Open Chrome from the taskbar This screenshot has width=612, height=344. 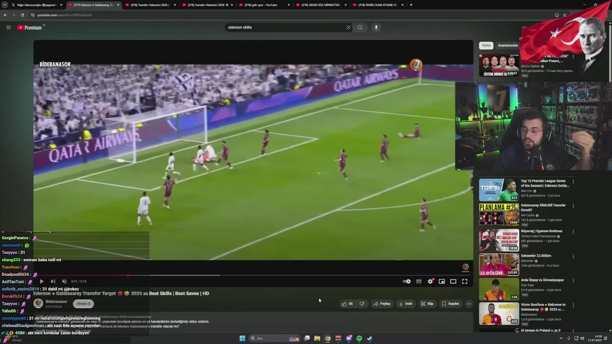click(328, 338)
